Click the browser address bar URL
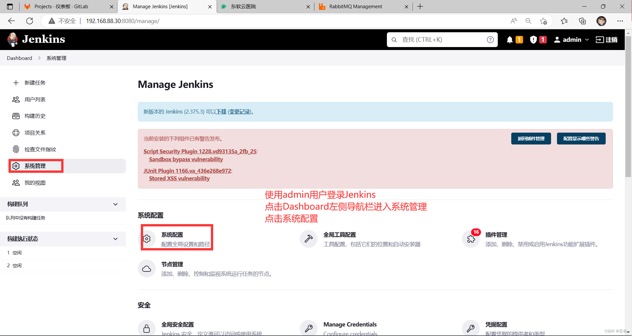The image size is (632, 336). tap(122, 21)
